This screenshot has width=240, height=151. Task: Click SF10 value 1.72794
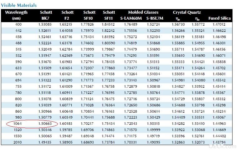pyautogui.click(x=87, y=62)
